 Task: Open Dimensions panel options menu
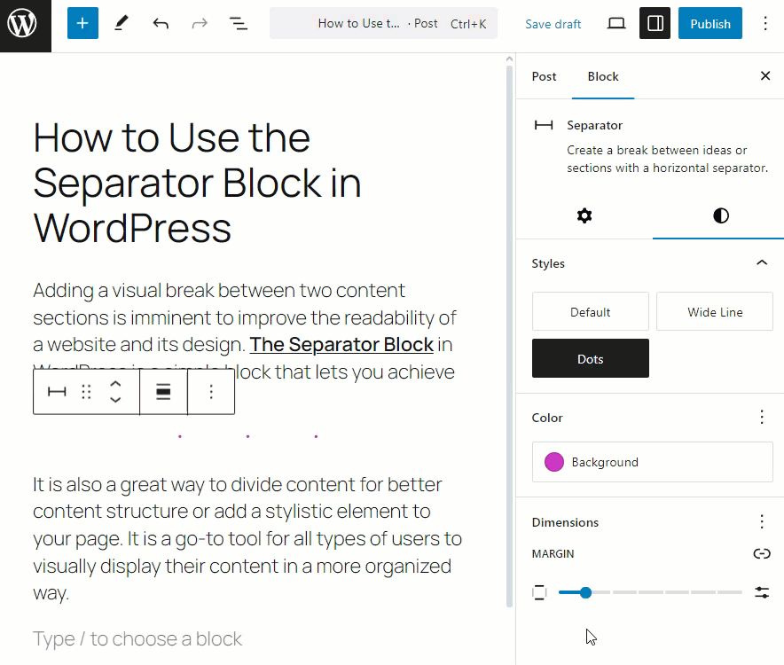pyautogui.click(x=762, y=521)
